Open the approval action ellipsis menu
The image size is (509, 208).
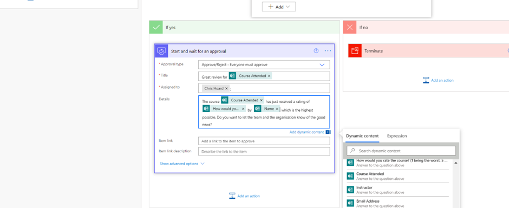[x=328, y=51]
